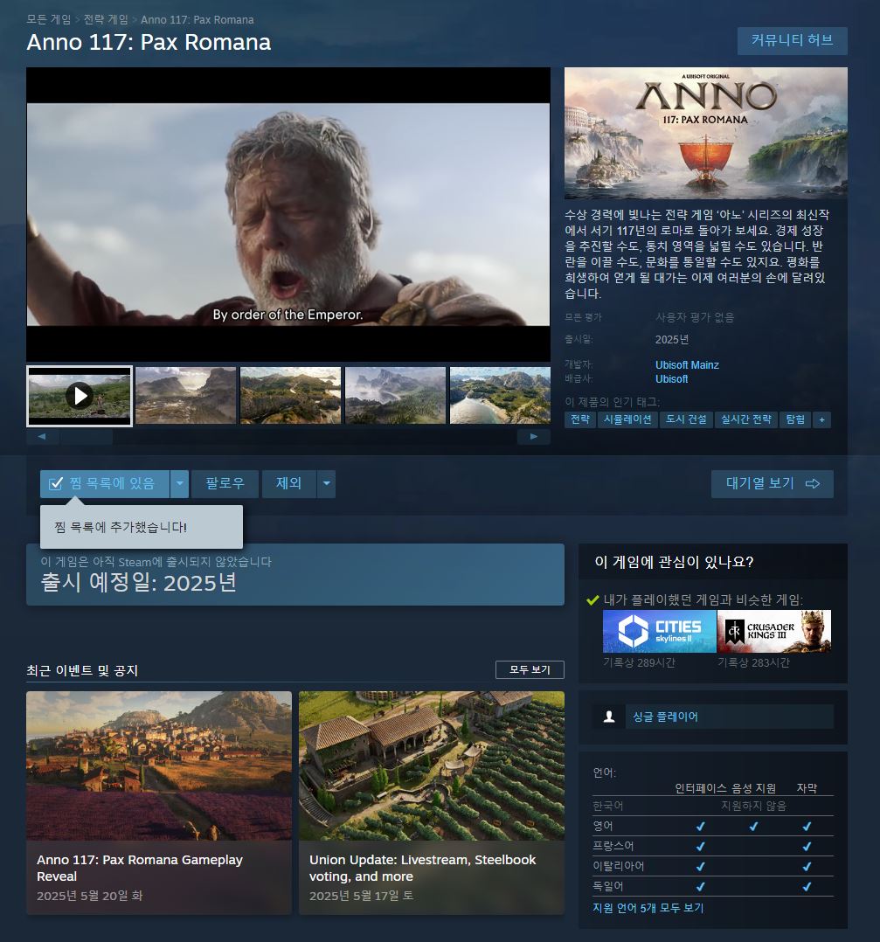Click the 기록상 289시간 playtime text
The width and height of the screenshot is (880, 942).
click(639, 662)
